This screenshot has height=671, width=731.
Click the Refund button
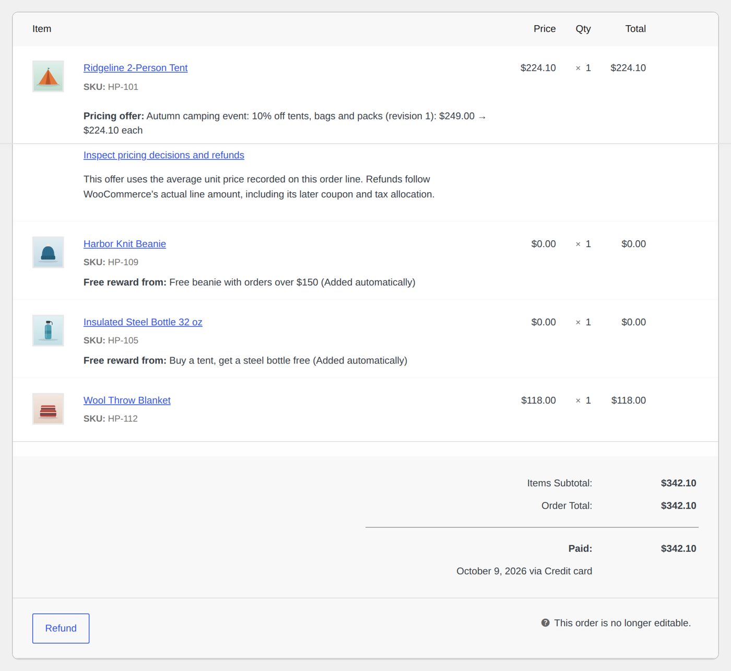(x=61, y=628)
